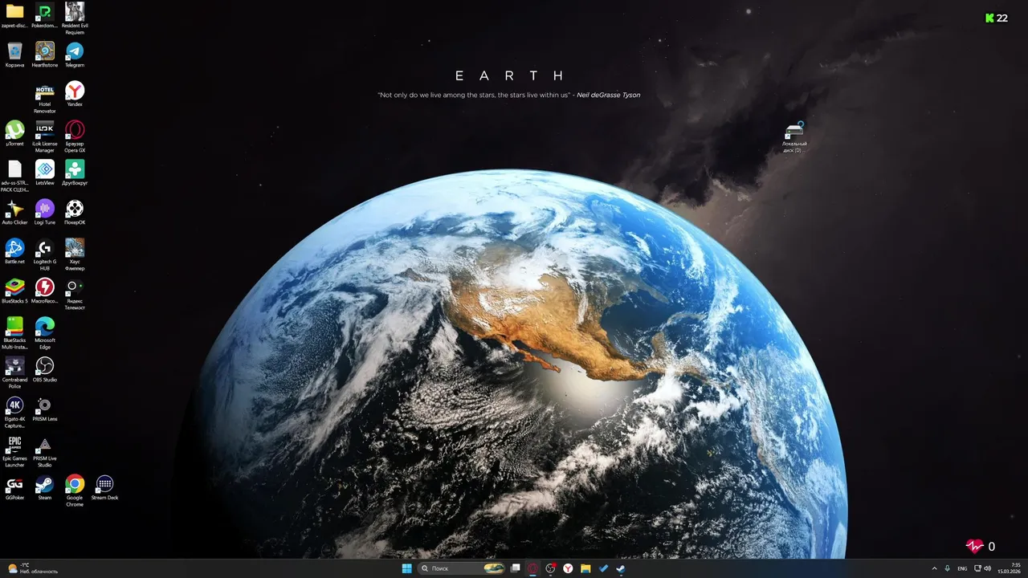This screenshot has width=1028, height=578.
Task: Open the network status tray icon
Action: pos(977,568)
